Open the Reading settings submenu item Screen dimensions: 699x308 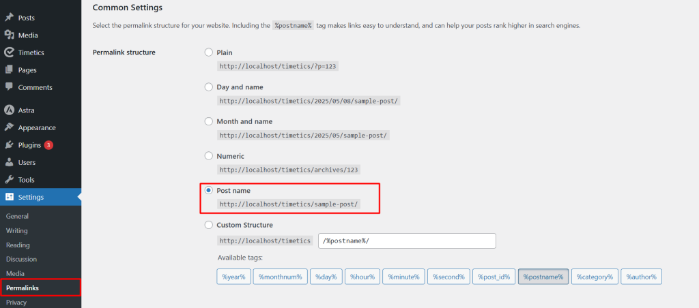pos(18,245)
